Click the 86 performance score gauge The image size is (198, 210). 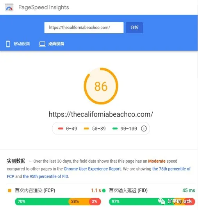(101, 86)
